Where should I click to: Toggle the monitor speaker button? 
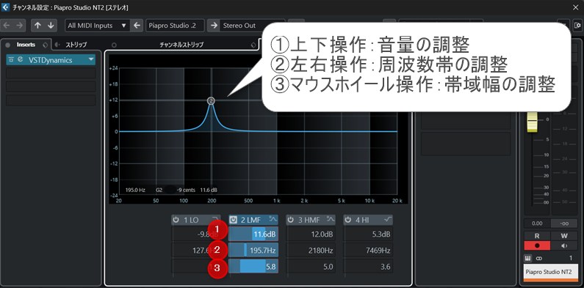565,245
